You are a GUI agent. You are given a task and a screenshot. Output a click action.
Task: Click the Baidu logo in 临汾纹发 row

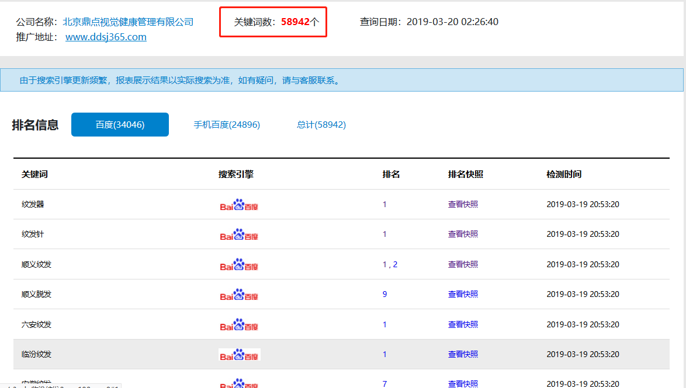tap(240, 354)
